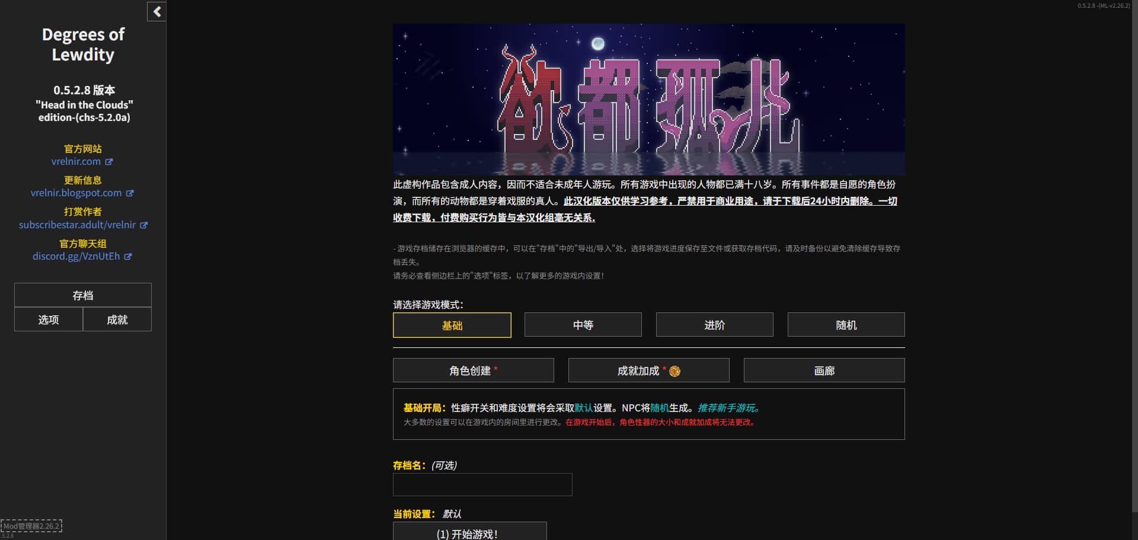Viewport: 1138px width, 540px height.
Task: Click external link icon beside vrelnir.blogspot.com
Action: 130,193
